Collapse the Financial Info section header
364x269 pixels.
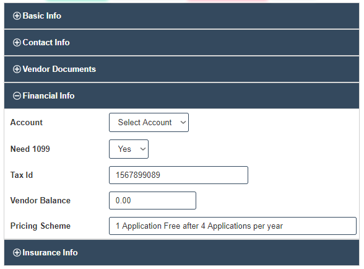(181, 96)
